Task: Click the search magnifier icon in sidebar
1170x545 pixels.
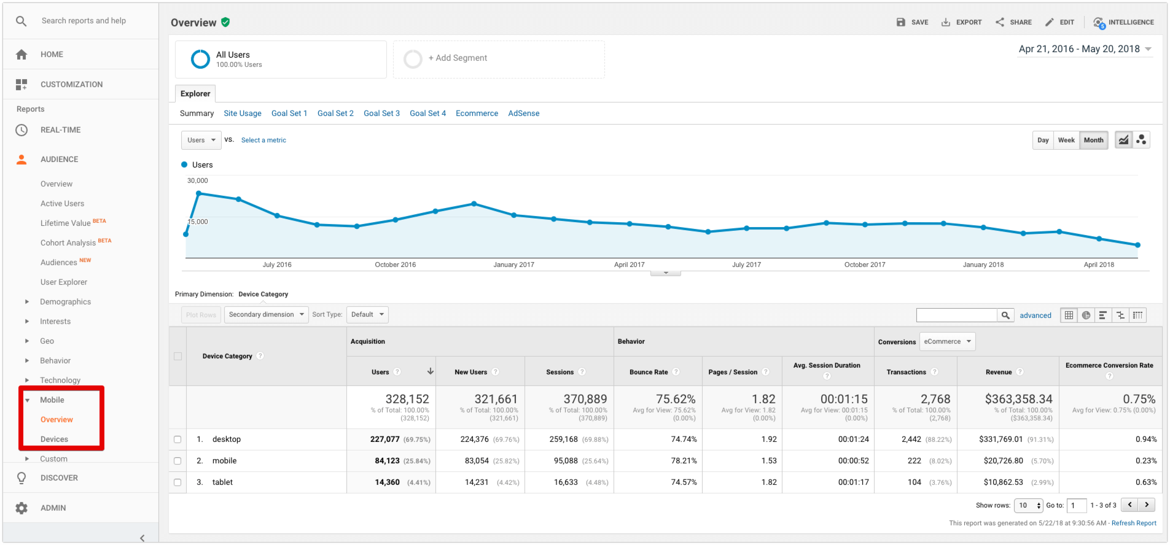Action: 21,21
